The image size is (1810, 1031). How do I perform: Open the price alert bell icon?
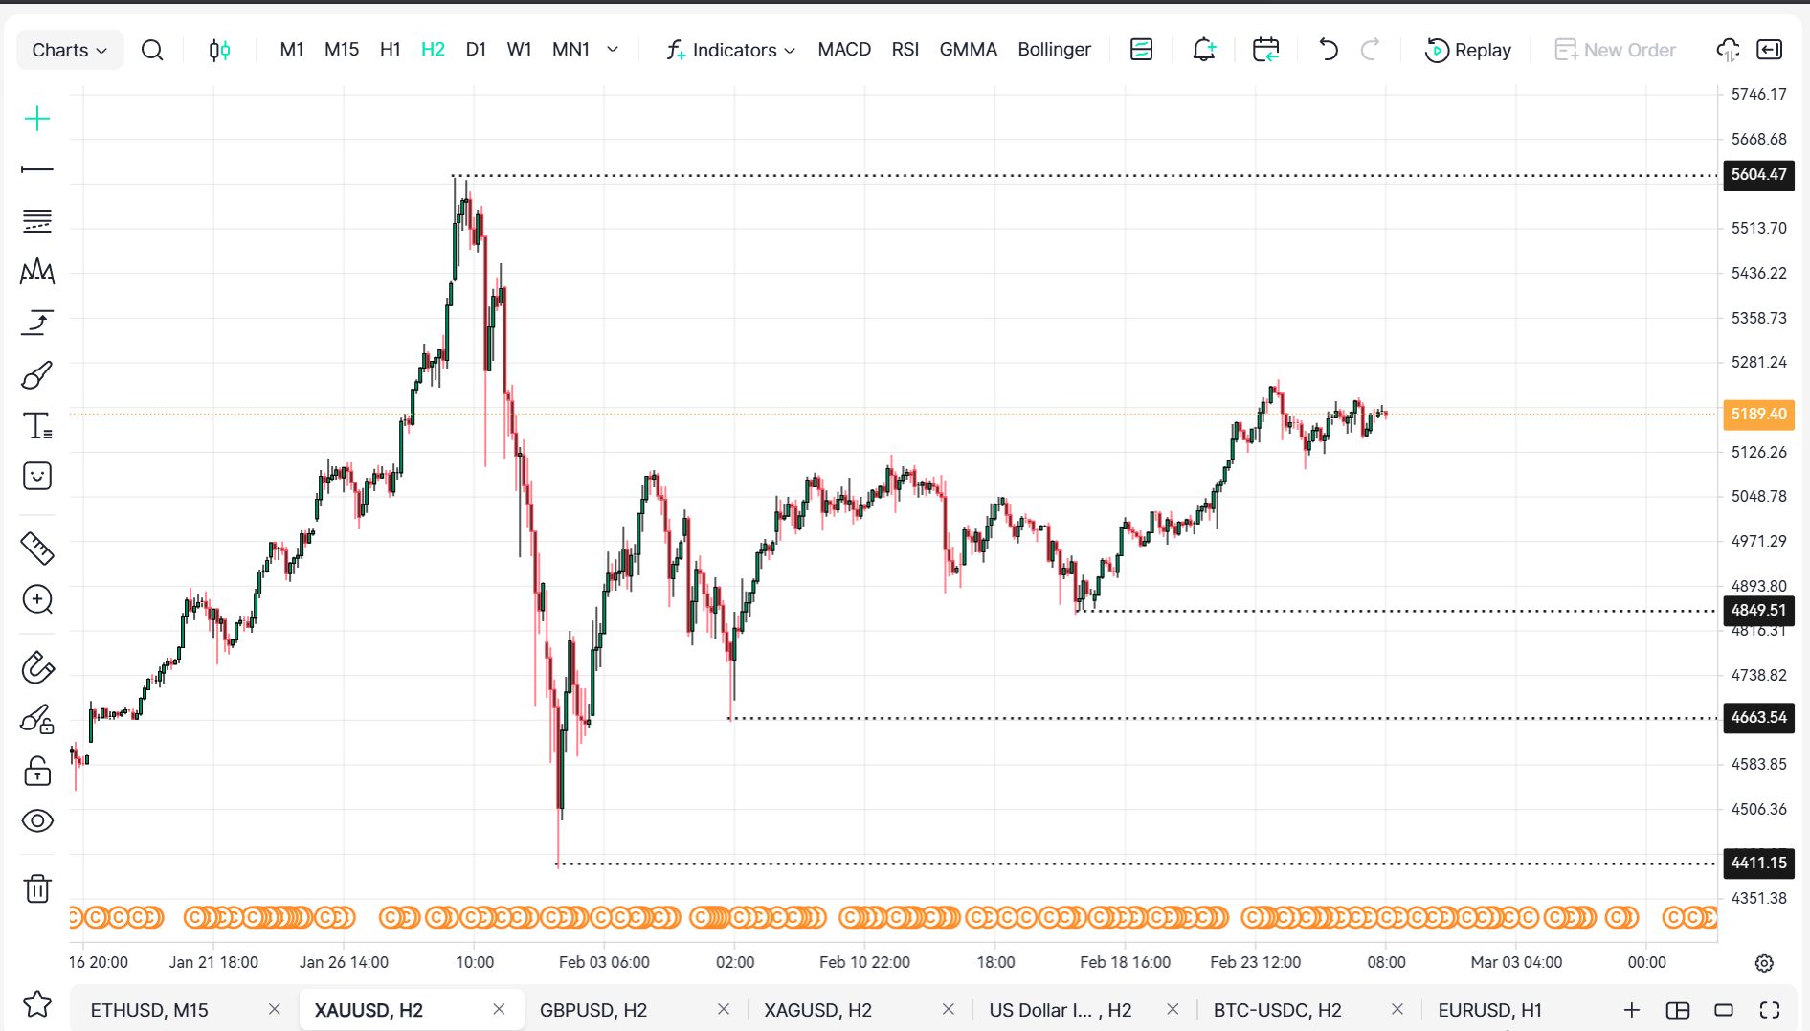[1203, 50]
